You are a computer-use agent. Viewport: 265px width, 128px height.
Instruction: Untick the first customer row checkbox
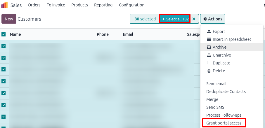point(4,46)
